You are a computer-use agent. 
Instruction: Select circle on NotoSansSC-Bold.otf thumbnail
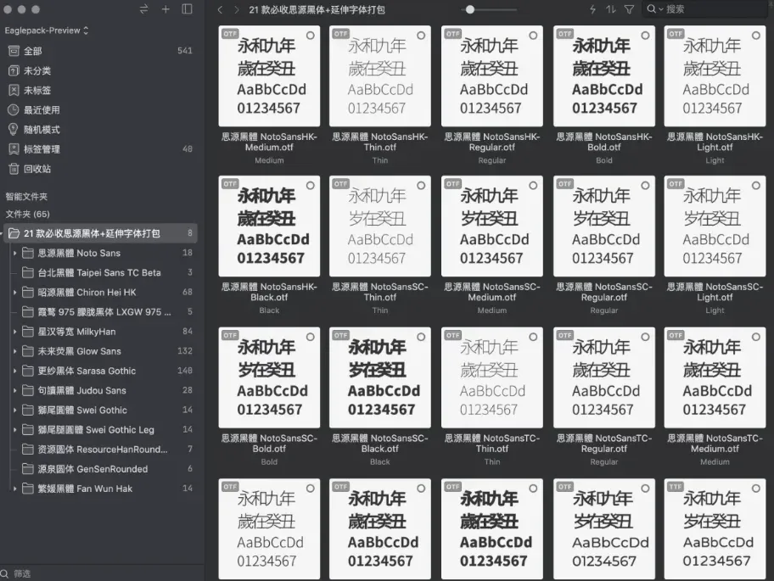pos(310,337)
